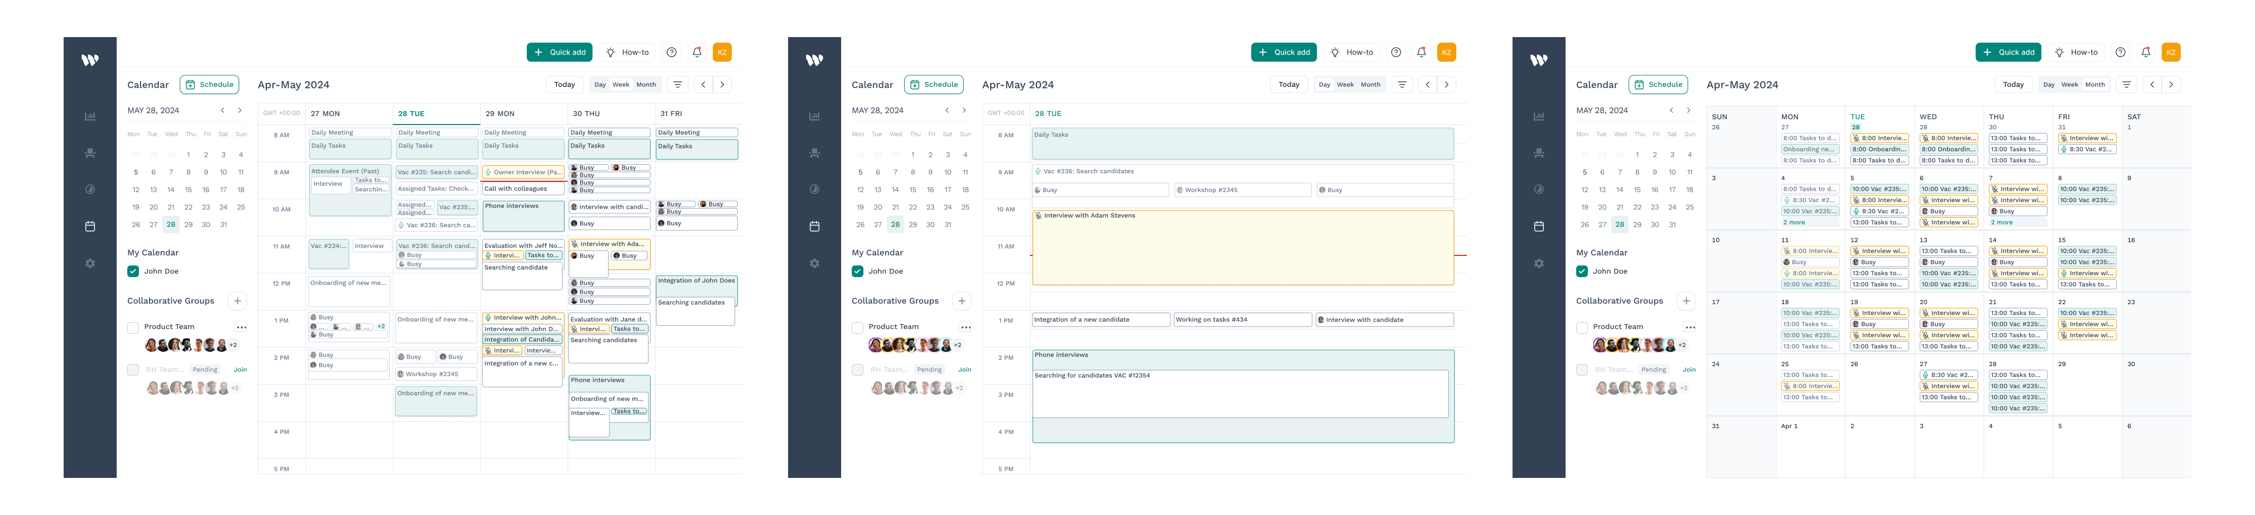Open help question mark in week view window
This screenshot has width=2255, height=515.
point(671,52)
